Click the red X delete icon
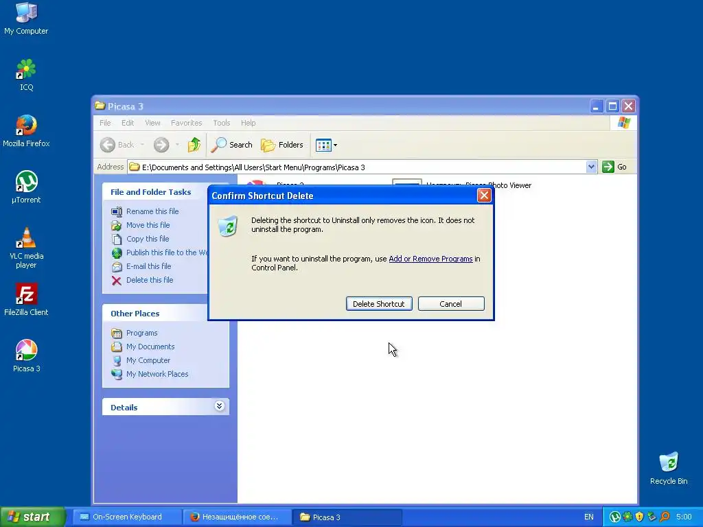 click(x=117, y=281)
